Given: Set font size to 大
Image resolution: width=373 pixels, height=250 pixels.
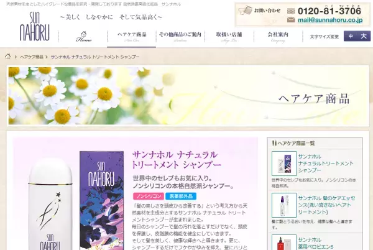Looking at the screenshot, I should [364, 36].
